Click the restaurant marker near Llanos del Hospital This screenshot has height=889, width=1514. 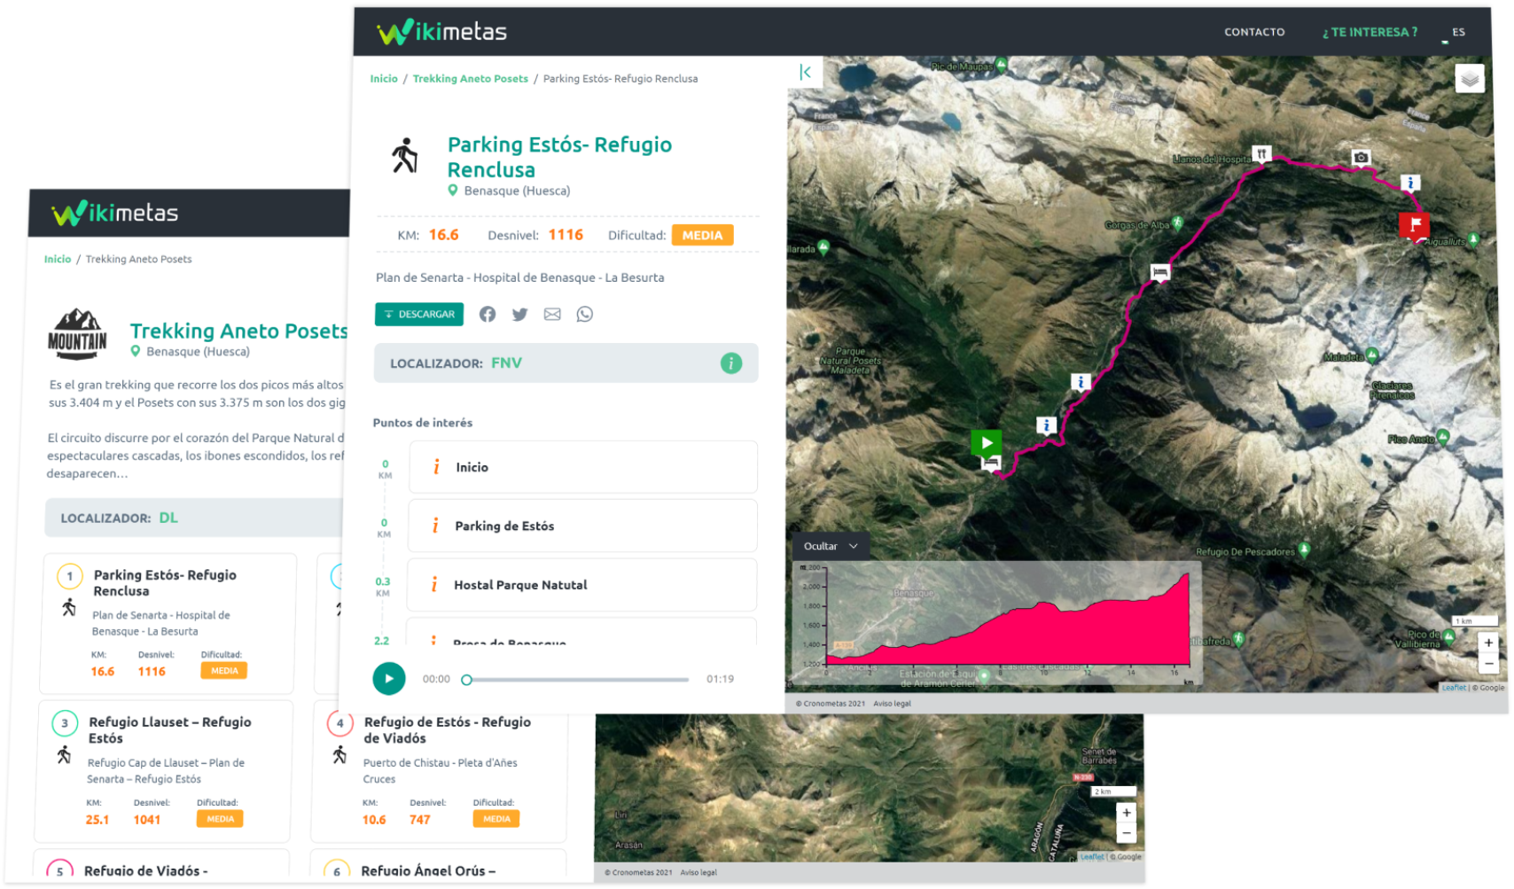tap(1261, 154)
